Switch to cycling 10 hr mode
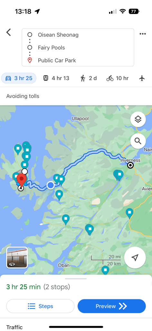Viewport: 152px width, 331px height. point(118,78)
